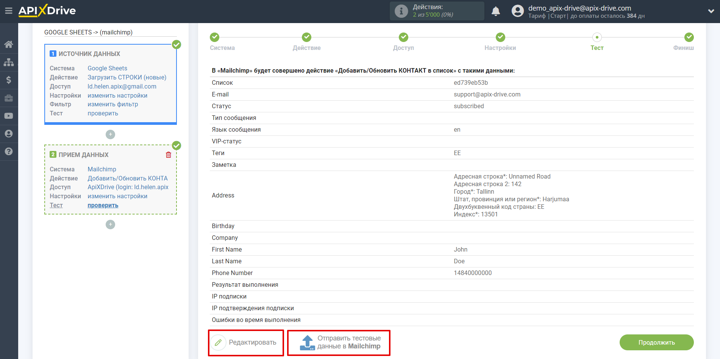Delete the data receiver block via trash icon
The image size is (720, 359).
tap(169, 155)
